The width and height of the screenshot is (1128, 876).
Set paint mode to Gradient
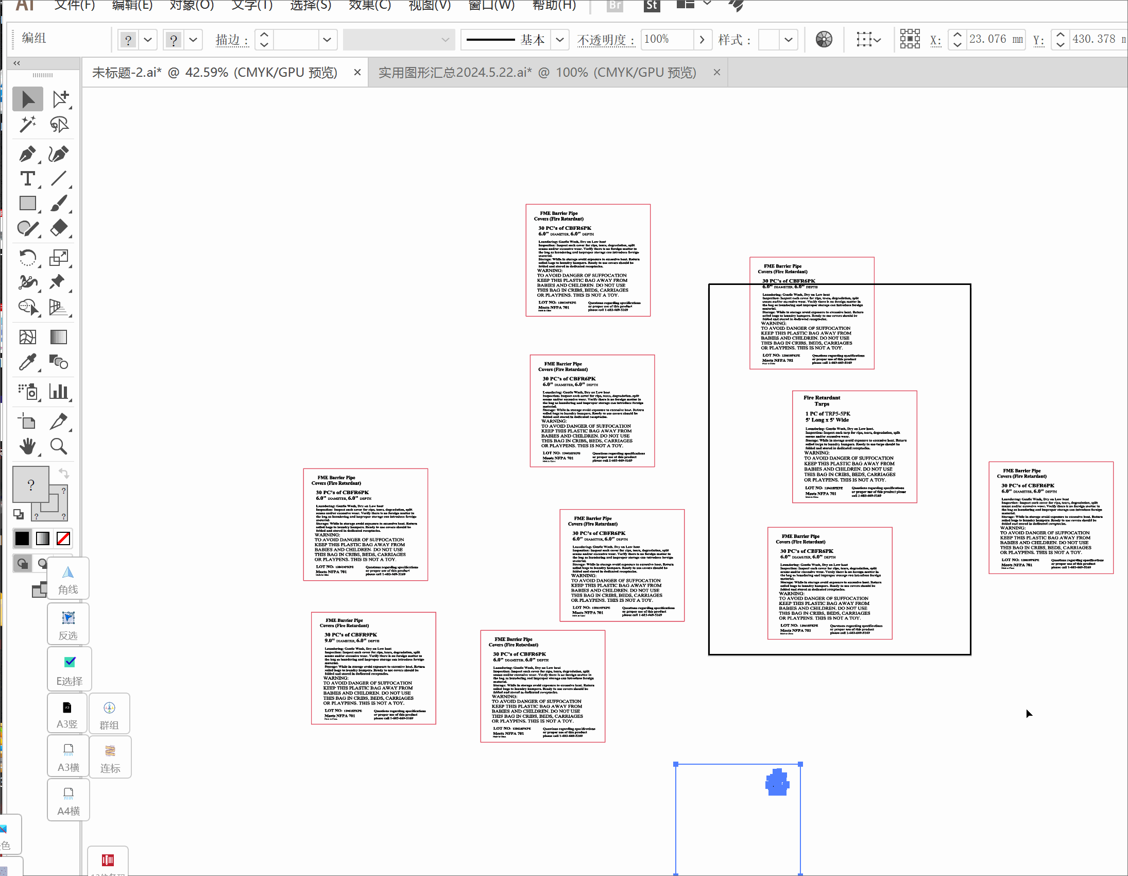(x=43, y=538)
